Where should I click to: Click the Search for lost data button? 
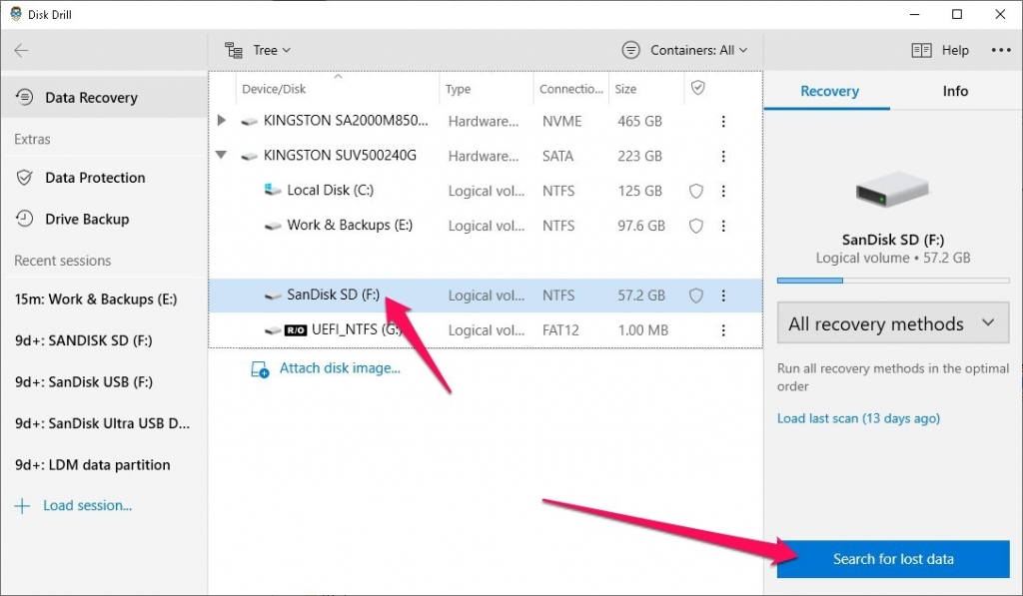coord(891,559)
